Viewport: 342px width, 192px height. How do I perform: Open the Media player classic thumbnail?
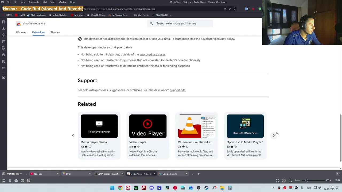coord(99,126)
